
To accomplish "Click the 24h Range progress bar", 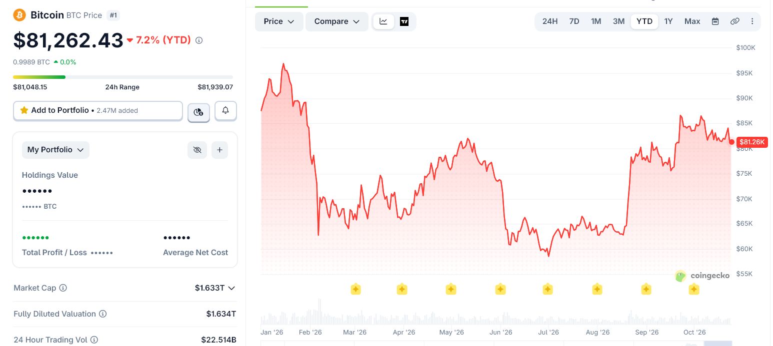I will 123,77.
